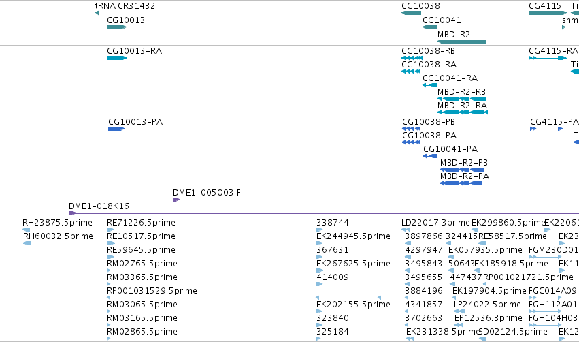Click the LD22017.3prime EST label
This screenshot has height=342, width=579.
coord(435,223)
